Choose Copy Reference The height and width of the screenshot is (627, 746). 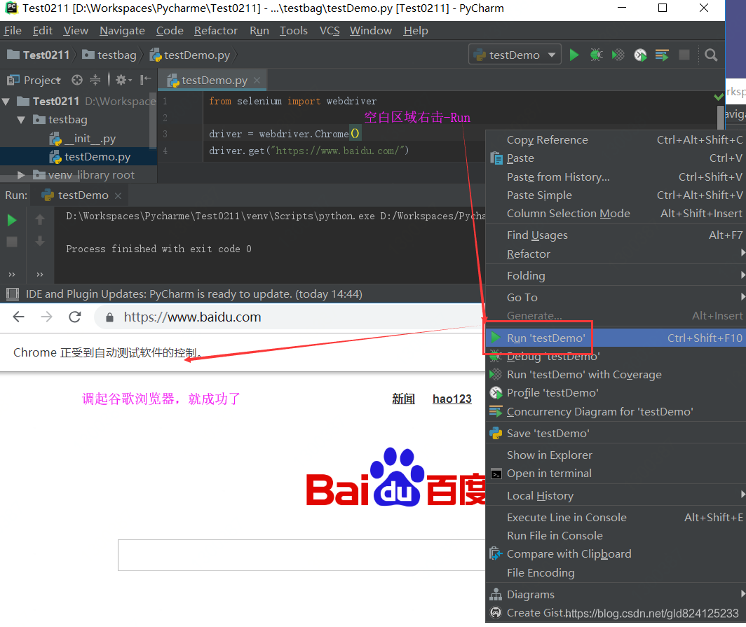pyautogui.click(x=616, y=139)
